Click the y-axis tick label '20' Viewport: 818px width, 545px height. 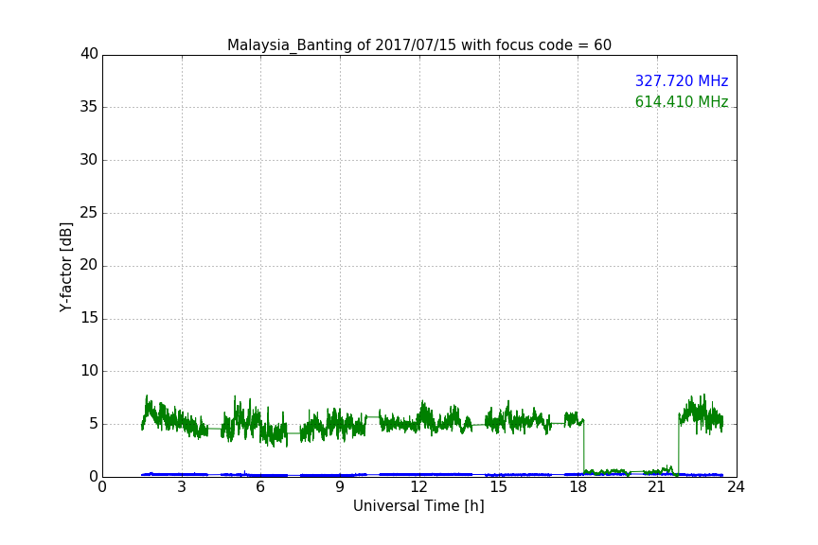pos(89,265)
